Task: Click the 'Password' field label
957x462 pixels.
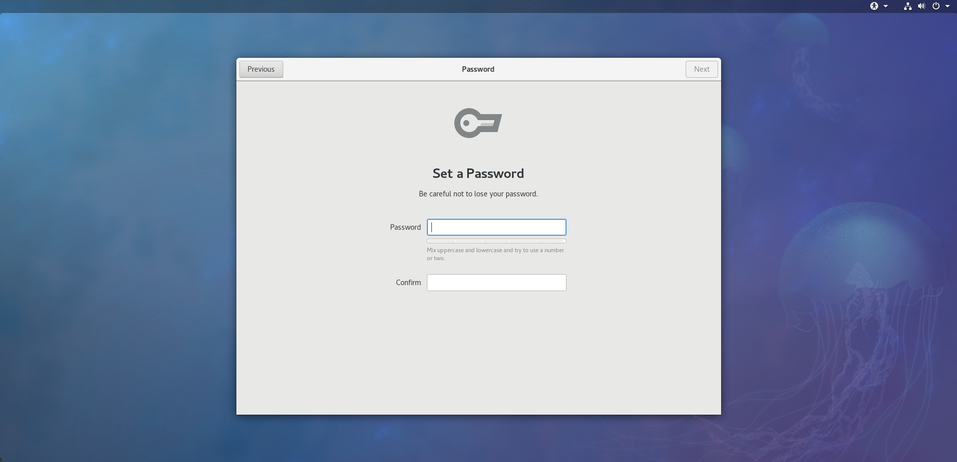Action: (x=405, y=227)
